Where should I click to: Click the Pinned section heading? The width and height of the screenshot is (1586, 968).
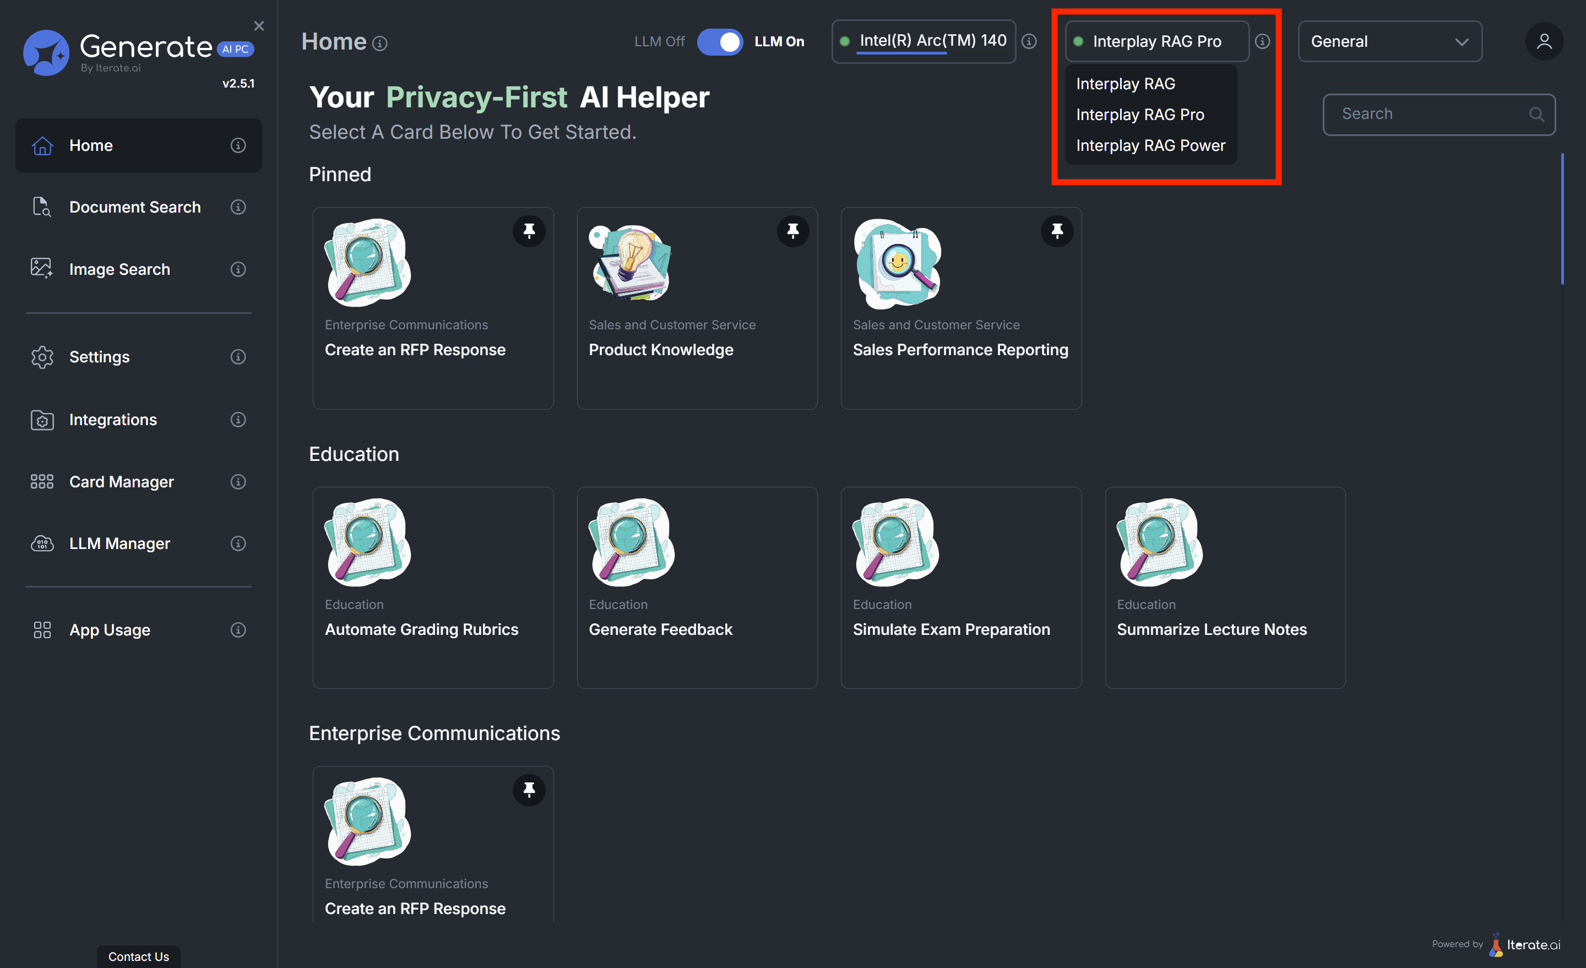pyautogui.click(x=340, y=175)
